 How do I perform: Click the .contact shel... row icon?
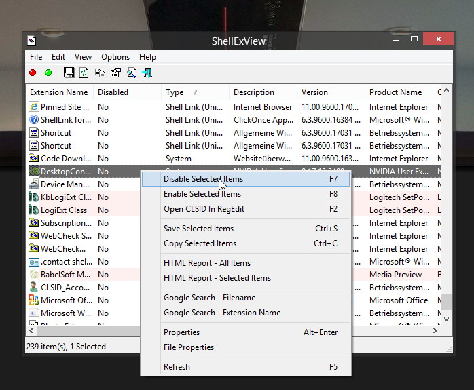[x=34, y=262]
